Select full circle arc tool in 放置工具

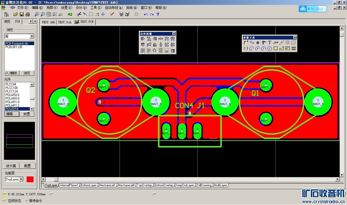[270, 48]
